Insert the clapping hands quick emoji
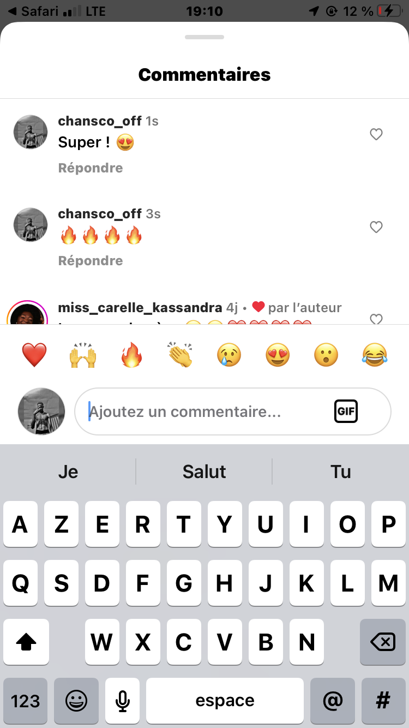Viewport: 409px width, 728px height. tap(180, 355)
